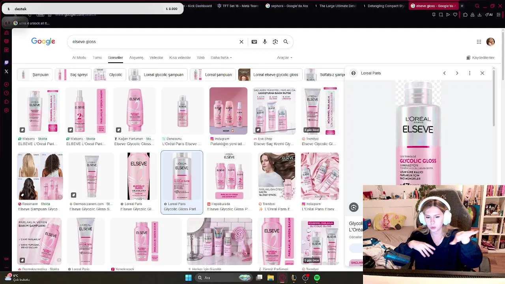Open Spotify from the taskbar
The height and width of the screenshot is (284, 505).
317,278
